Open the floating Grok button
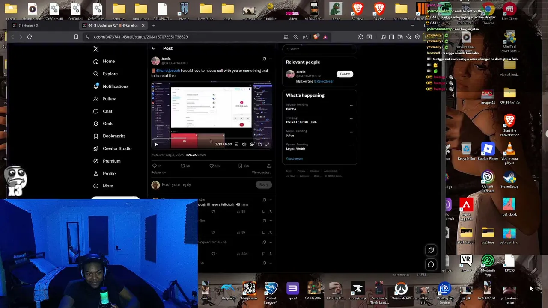The height and width of the screenshot is (308, 548). click(431, 250)
